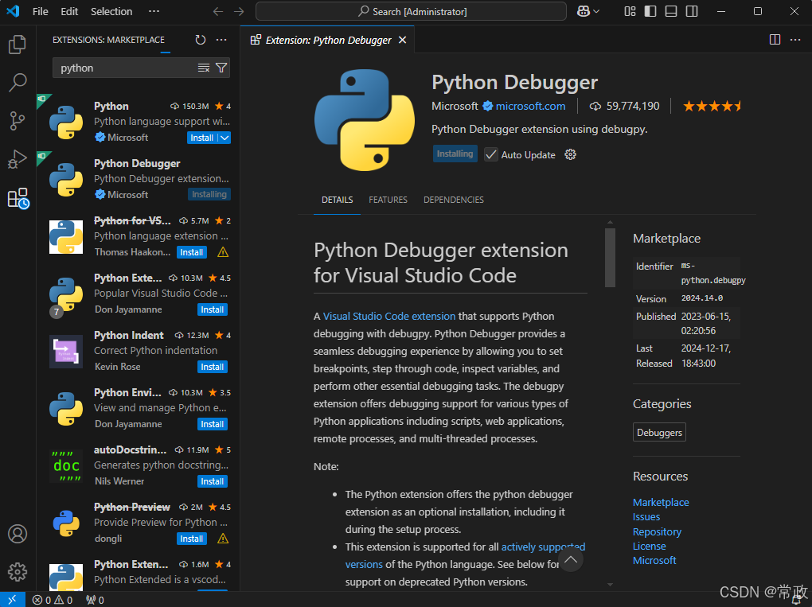812x607 pixels.
Task: Click the star rating of Python Debugger
Action: (x=712, y=106)
